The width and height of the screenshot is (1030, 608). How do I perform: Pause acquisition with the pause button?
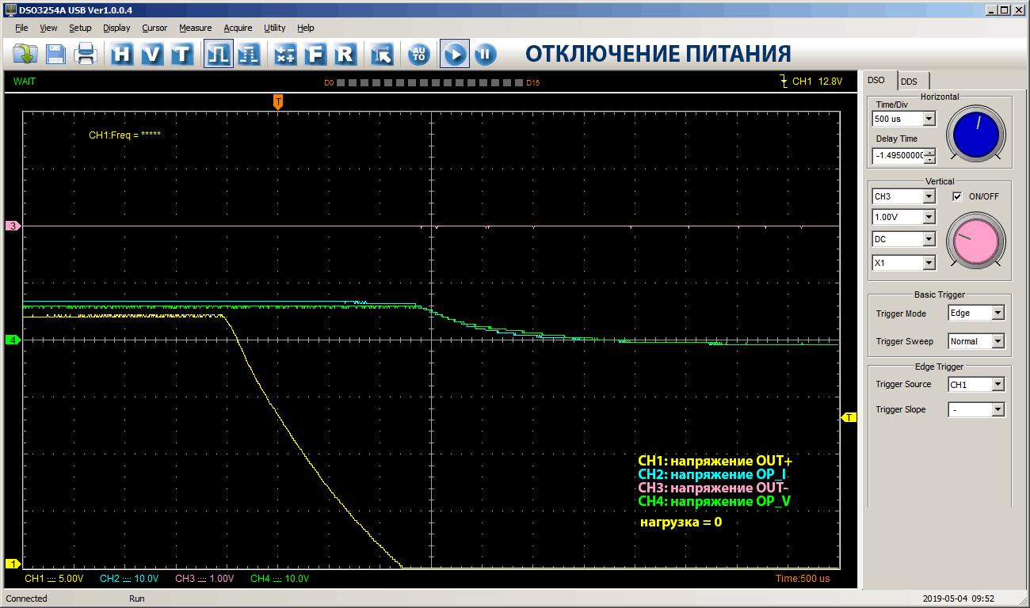click(485, 54)
